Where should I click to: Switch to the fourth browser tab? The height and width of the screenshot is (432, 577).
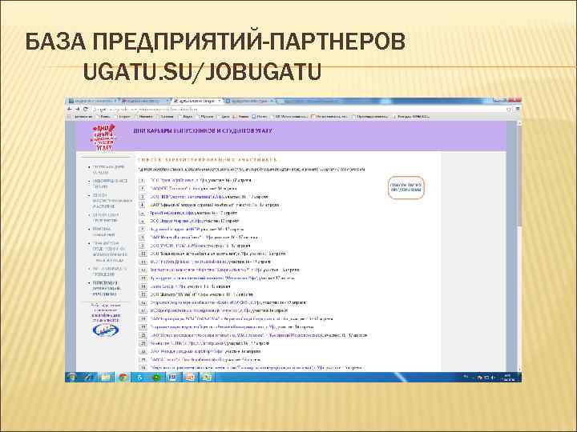(249, 101)
